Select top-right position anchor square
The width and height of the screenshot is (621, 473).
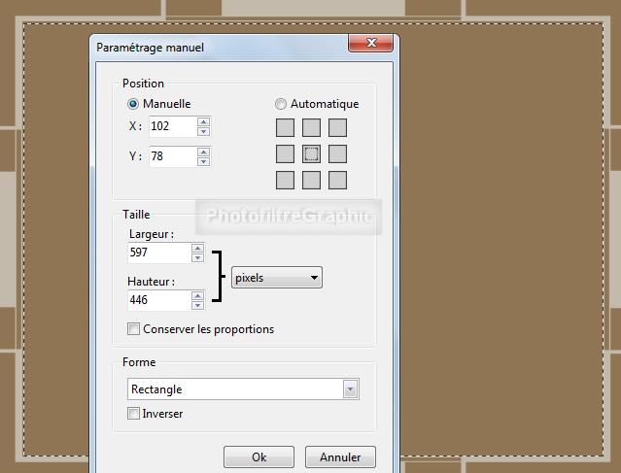[337, 127]
